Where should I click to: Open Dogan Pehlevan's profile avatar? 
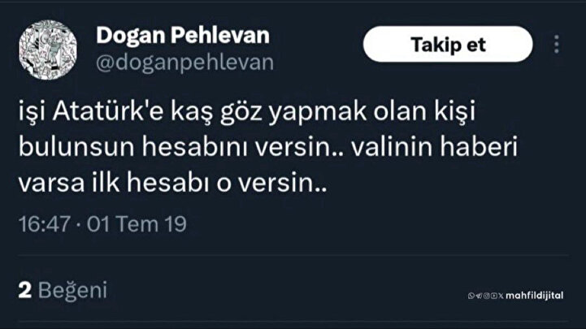point(50,49)
